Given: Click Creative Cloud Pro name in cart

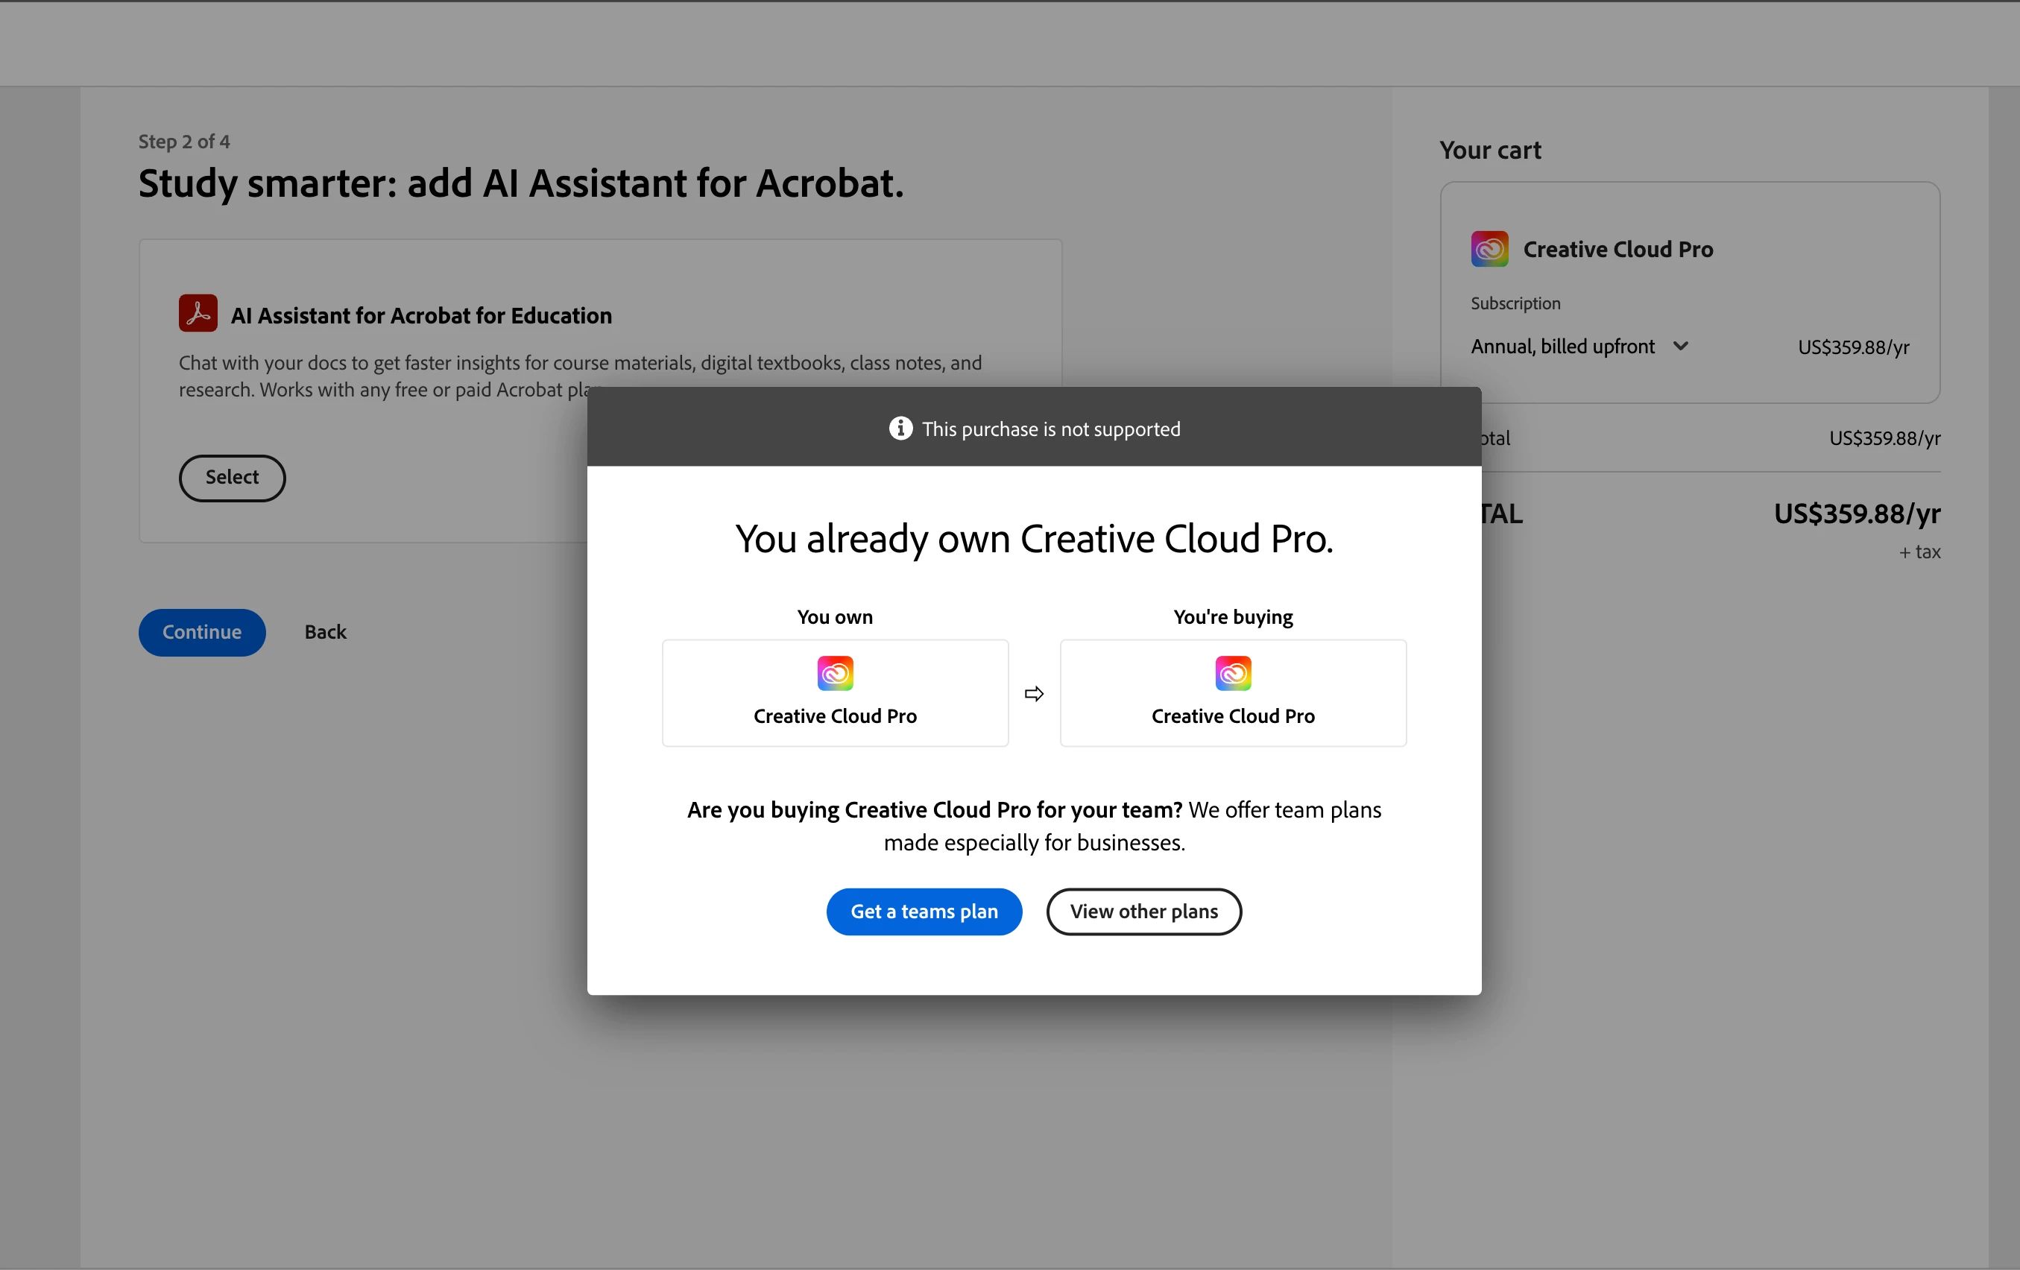Looking at the screenshot, I should click(x=1617, y=249).
